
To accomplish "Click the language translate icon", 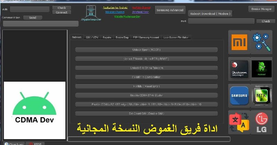I will pyautogui.click(x=239, y=123).
